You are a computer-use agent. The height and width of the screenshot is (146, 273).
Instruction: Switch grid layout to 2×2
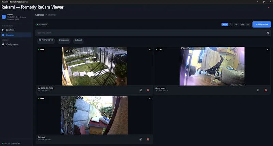(x=236, y=25)
